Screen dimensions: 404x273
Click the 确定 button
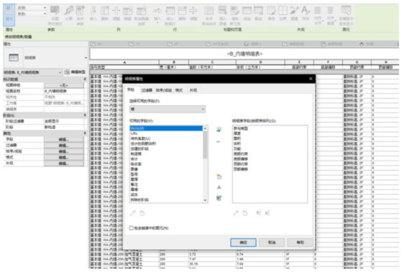[x=244, y=241]
